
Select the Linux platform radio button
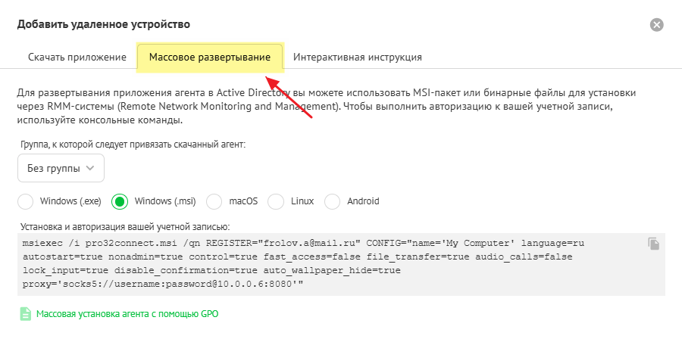[x=276, y=201]
